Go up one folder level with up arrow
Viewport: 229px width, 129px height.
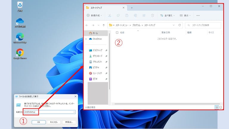click(x=103, y=25)
